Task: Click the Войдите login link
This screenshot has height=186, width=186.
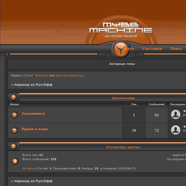Action: (x=42, y=75)
